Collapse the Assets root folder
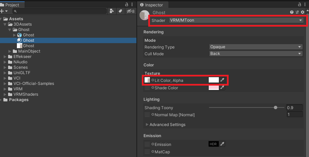 coord(1,19)
